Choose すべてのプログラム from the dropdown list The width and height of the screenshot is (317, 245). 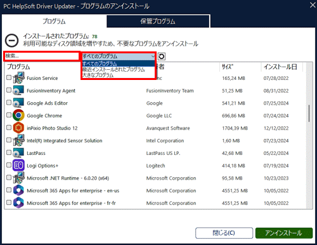[x=119, y=63]
